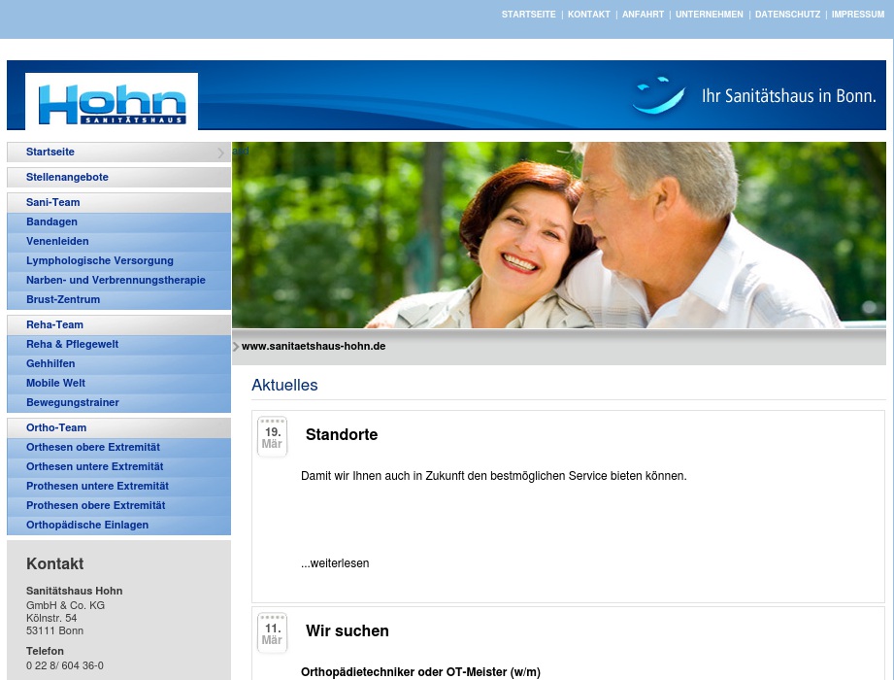Click the chevron arrow next to Startseite
894x680 pixels.
pos(221,153)
